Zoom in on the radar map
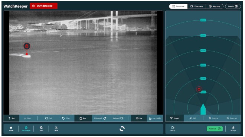The height and width of the screenshot is (137, 245). (x=213, y=118)
